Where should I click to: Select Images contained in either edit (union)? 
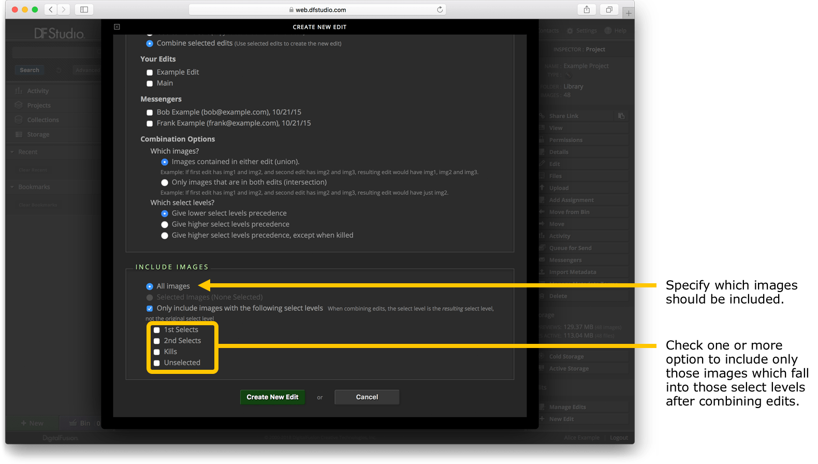pos(165,162)
